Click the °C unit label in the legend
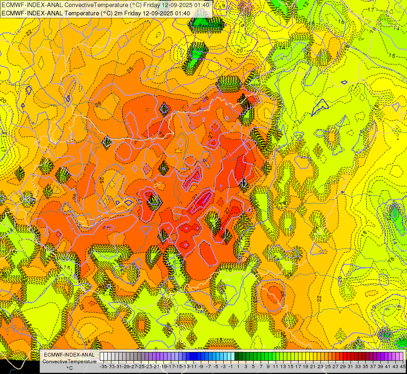 pos(69,368)
